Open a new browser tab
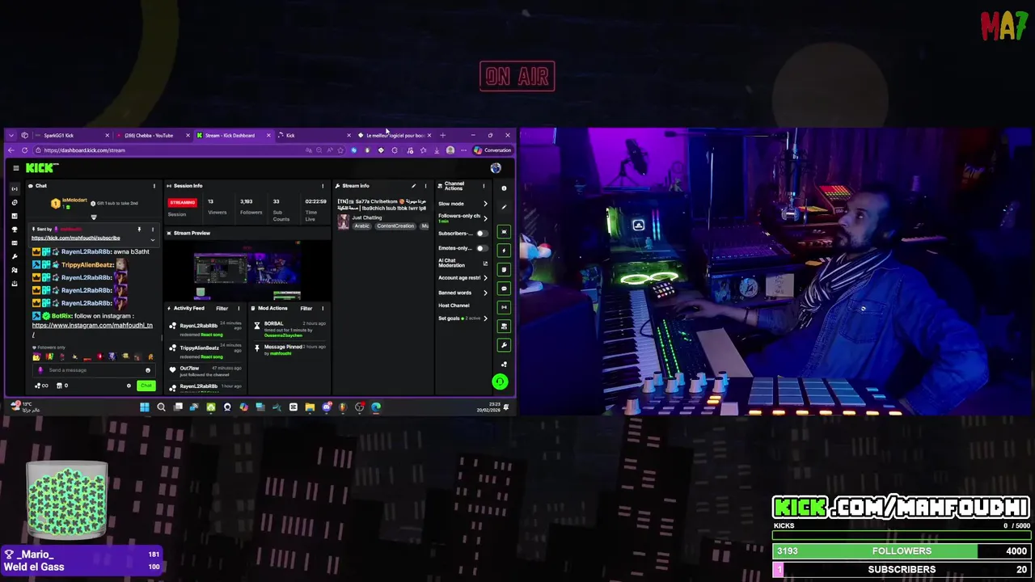The height and width of the screenshot is (582, 1035). 442,135
